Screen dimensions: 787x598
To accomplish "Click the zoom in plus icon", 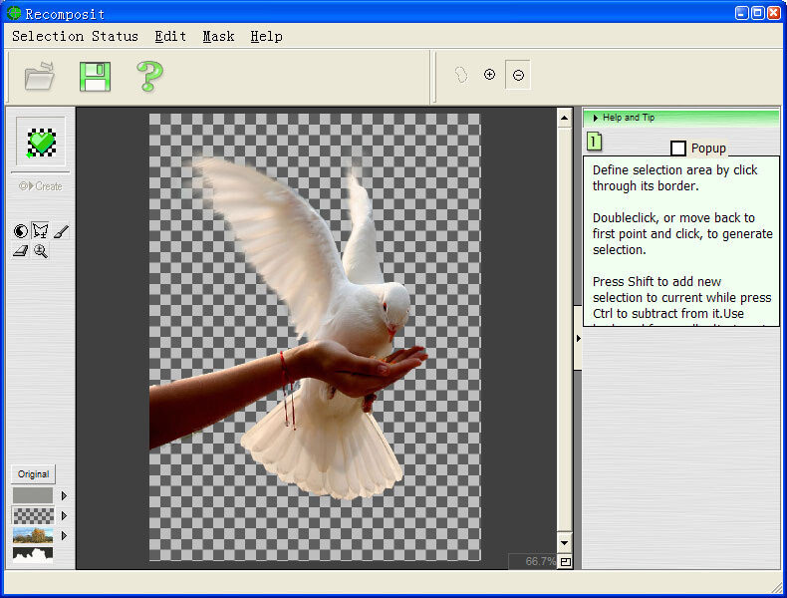I will 489,75.
